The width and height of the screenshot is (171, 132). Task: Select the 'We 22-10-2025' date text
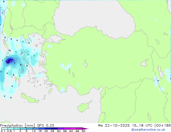pos(114,126)
